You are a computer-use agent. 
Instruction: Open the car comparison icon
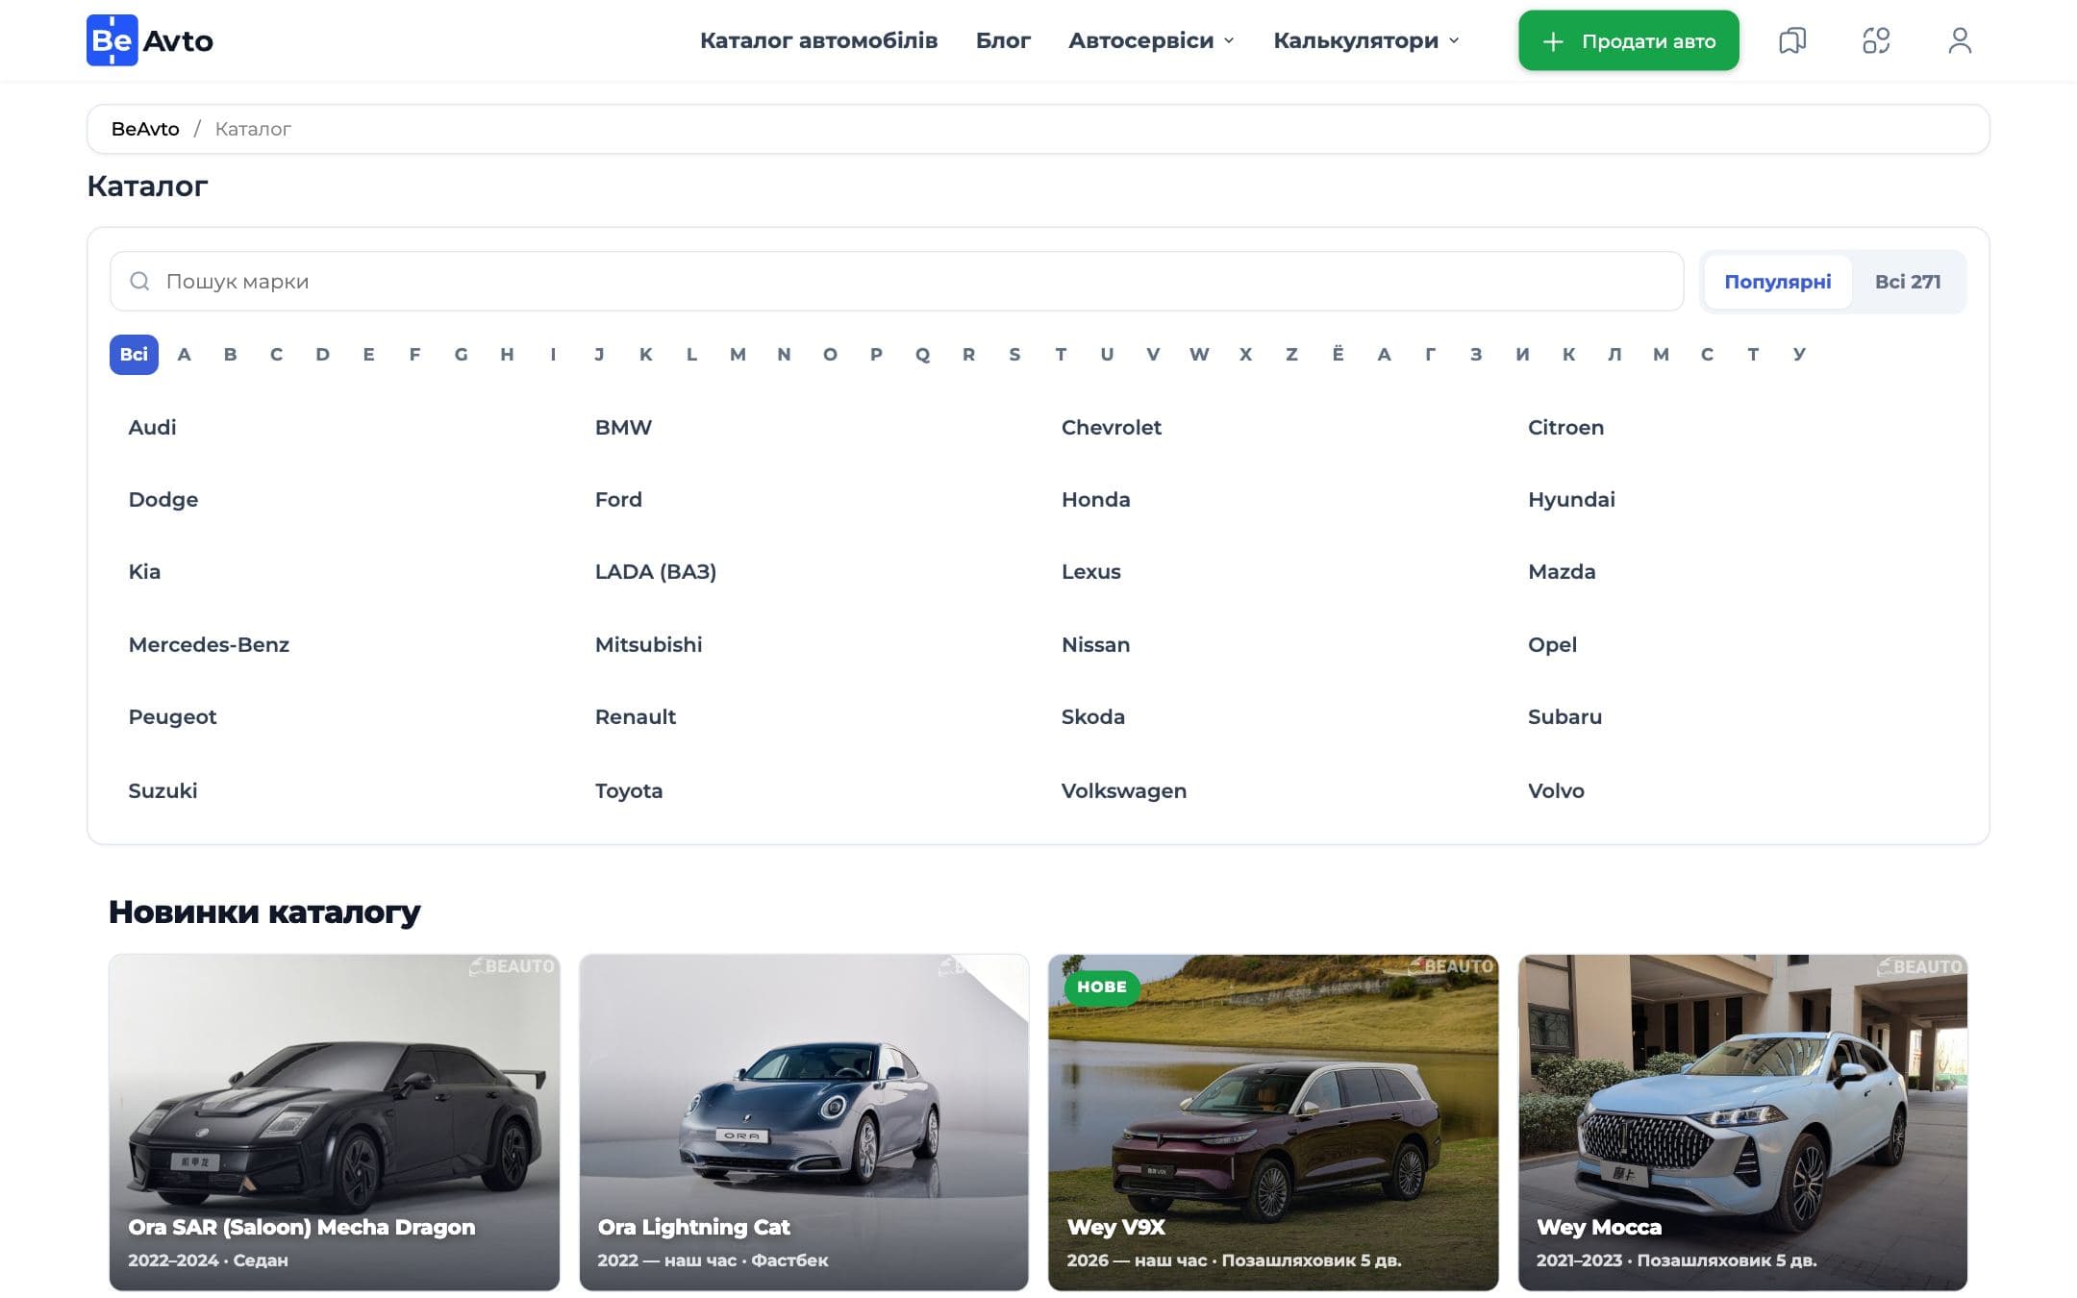point(1876,40)
